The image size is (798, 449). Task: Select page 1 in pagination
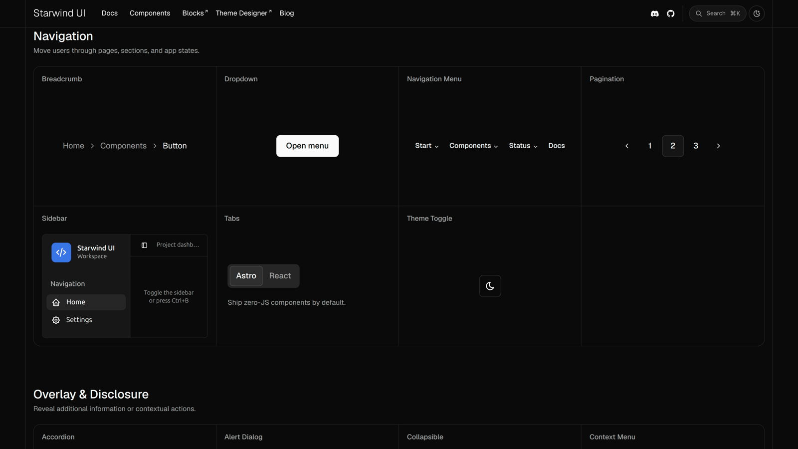(650, 146)
